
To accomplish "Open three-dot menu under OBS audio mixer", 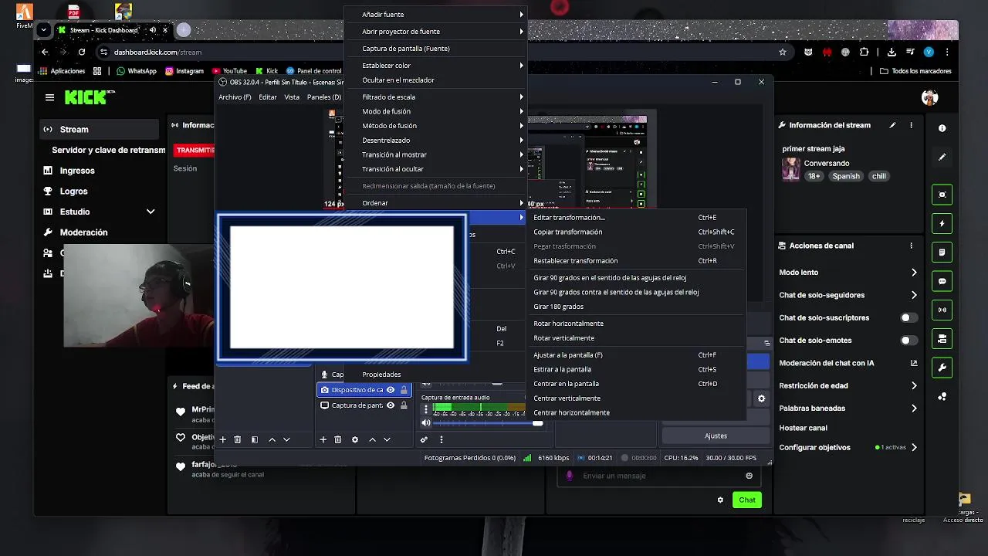I will click(x=442, y=439).
